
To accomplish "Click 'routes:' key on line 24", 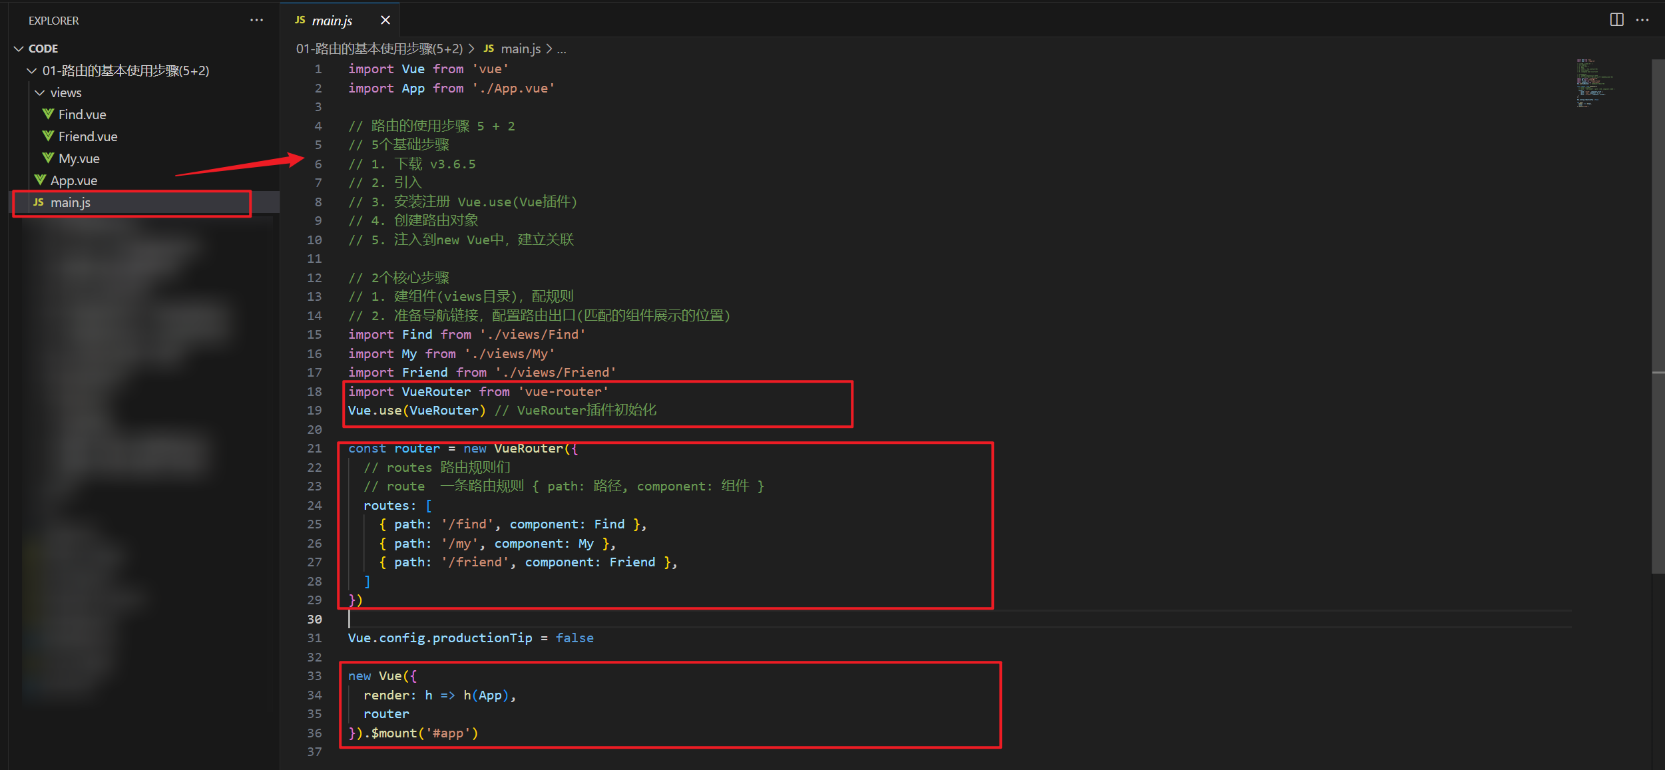I will click(x=390, y=505).
